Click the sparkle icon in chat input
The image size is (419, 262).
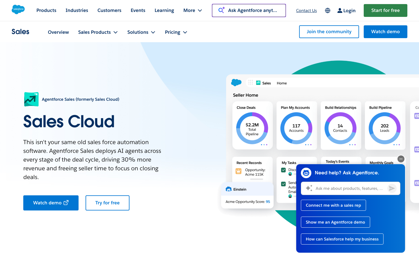coord(309,188)
